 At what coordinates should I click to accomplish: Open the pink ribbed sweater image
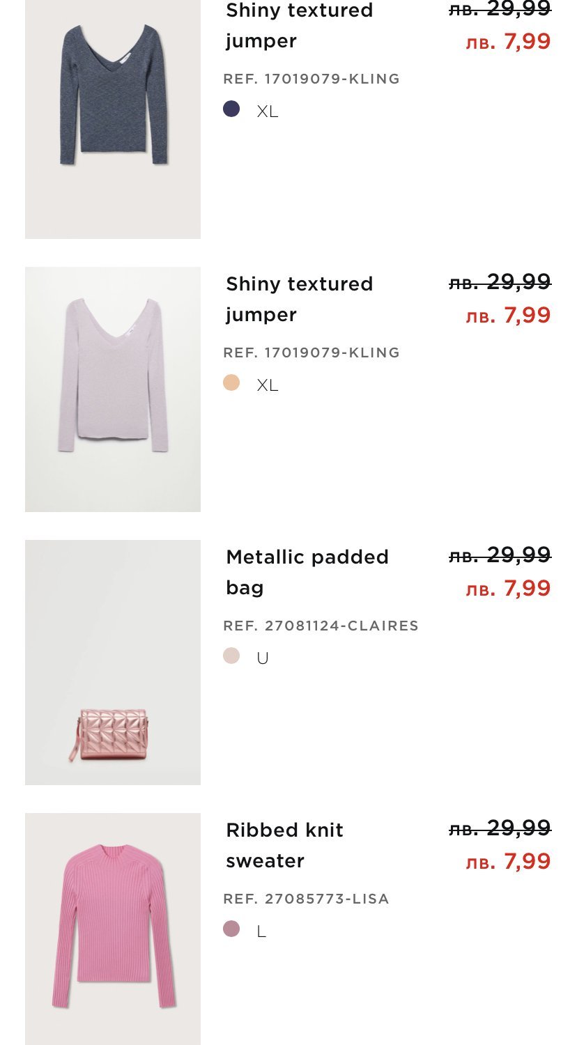click(113, 928)
